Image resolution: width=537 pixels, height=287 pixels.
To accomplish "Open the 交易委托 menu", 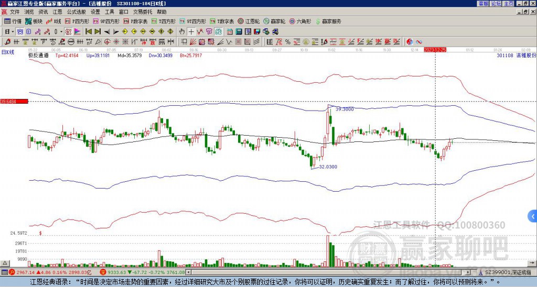I will (143, 12).
